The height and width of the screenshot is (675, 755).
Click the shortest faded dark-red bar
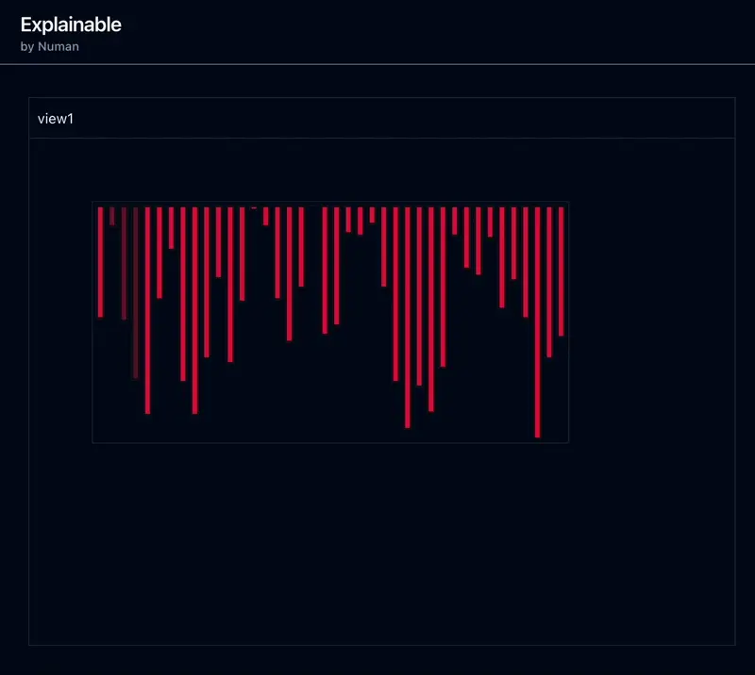tap(112, 216)
